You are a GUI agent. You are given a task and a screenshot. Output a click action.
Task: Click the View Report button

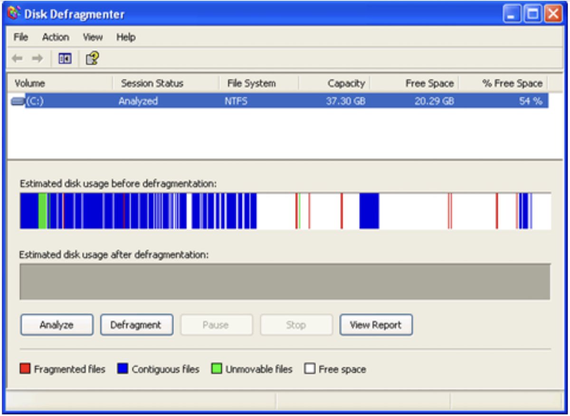pos(376,325)
